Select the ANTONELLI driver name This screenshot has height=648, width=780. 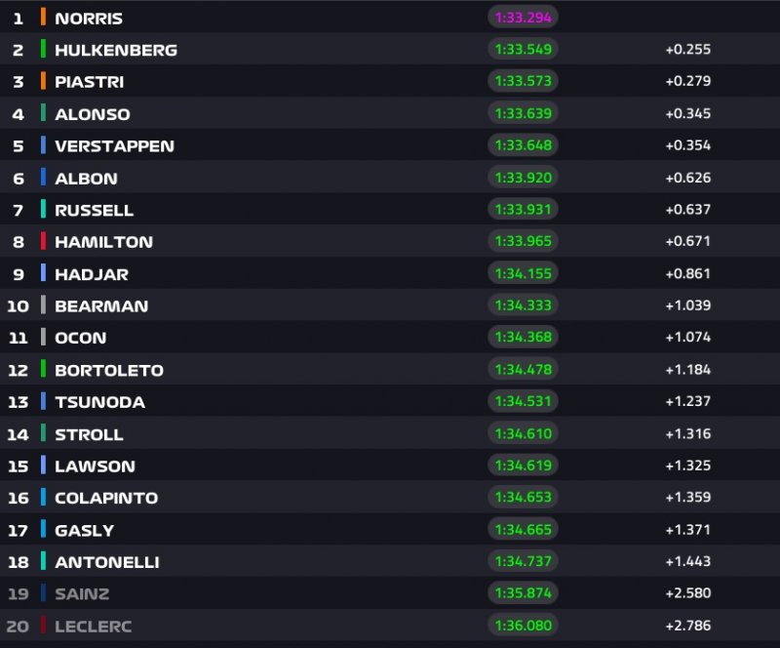tap(106, 562)
